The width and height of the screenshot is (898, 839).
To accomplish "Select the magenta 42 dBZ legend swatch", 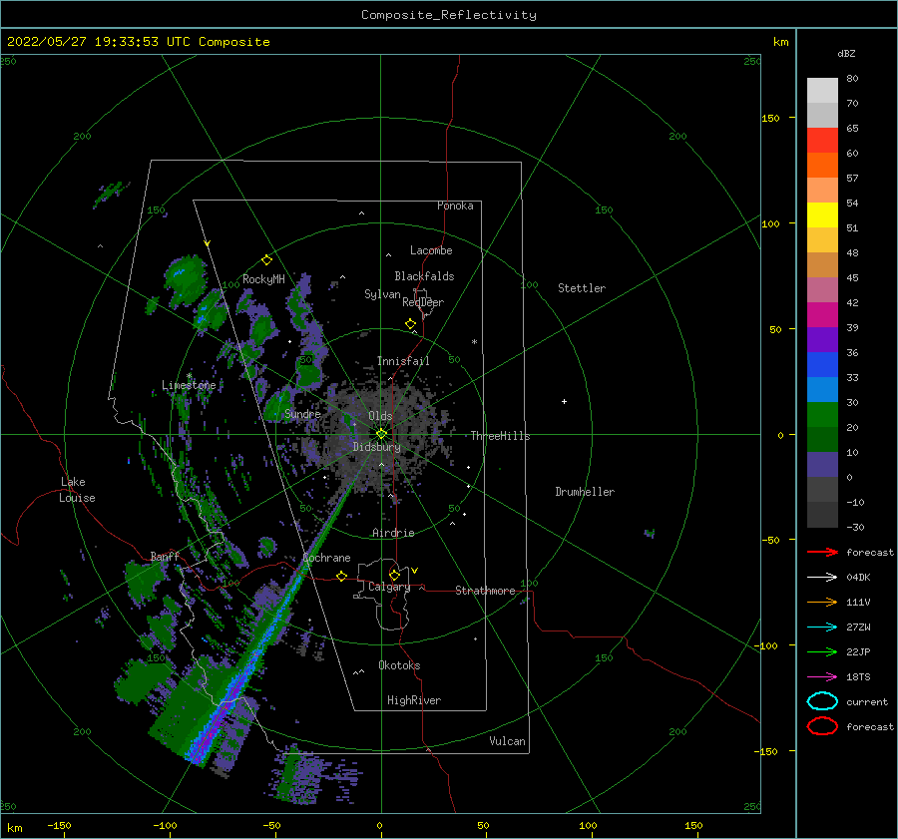I will [x=822, y=314].
